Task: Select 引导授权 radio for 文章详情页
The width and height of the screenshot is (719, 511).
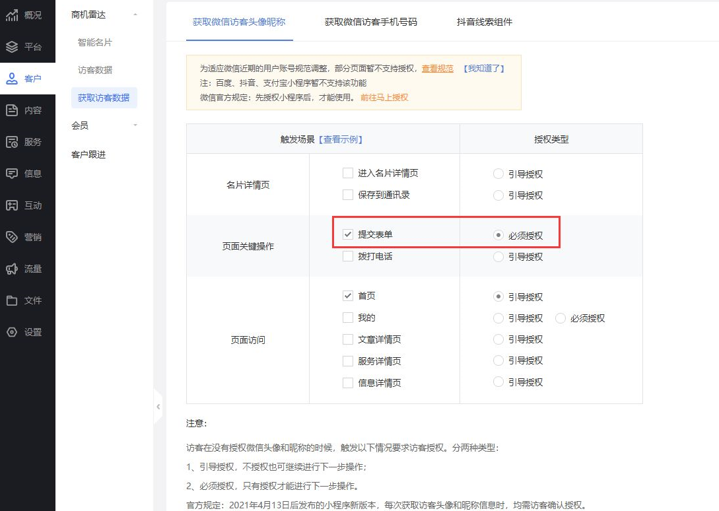Action: click(498, 339)
